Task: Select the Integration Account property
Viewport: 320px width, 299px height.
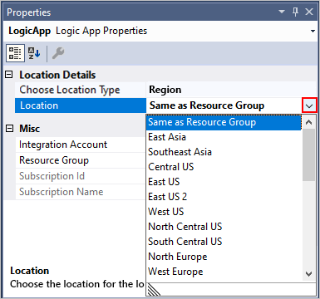Action: point(81,145)
